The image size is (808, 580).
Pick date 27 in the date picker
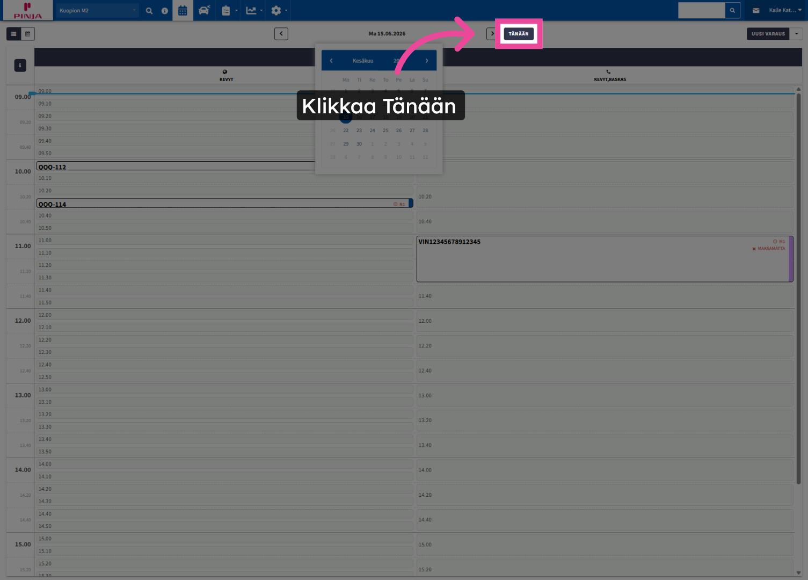[412, 130]
